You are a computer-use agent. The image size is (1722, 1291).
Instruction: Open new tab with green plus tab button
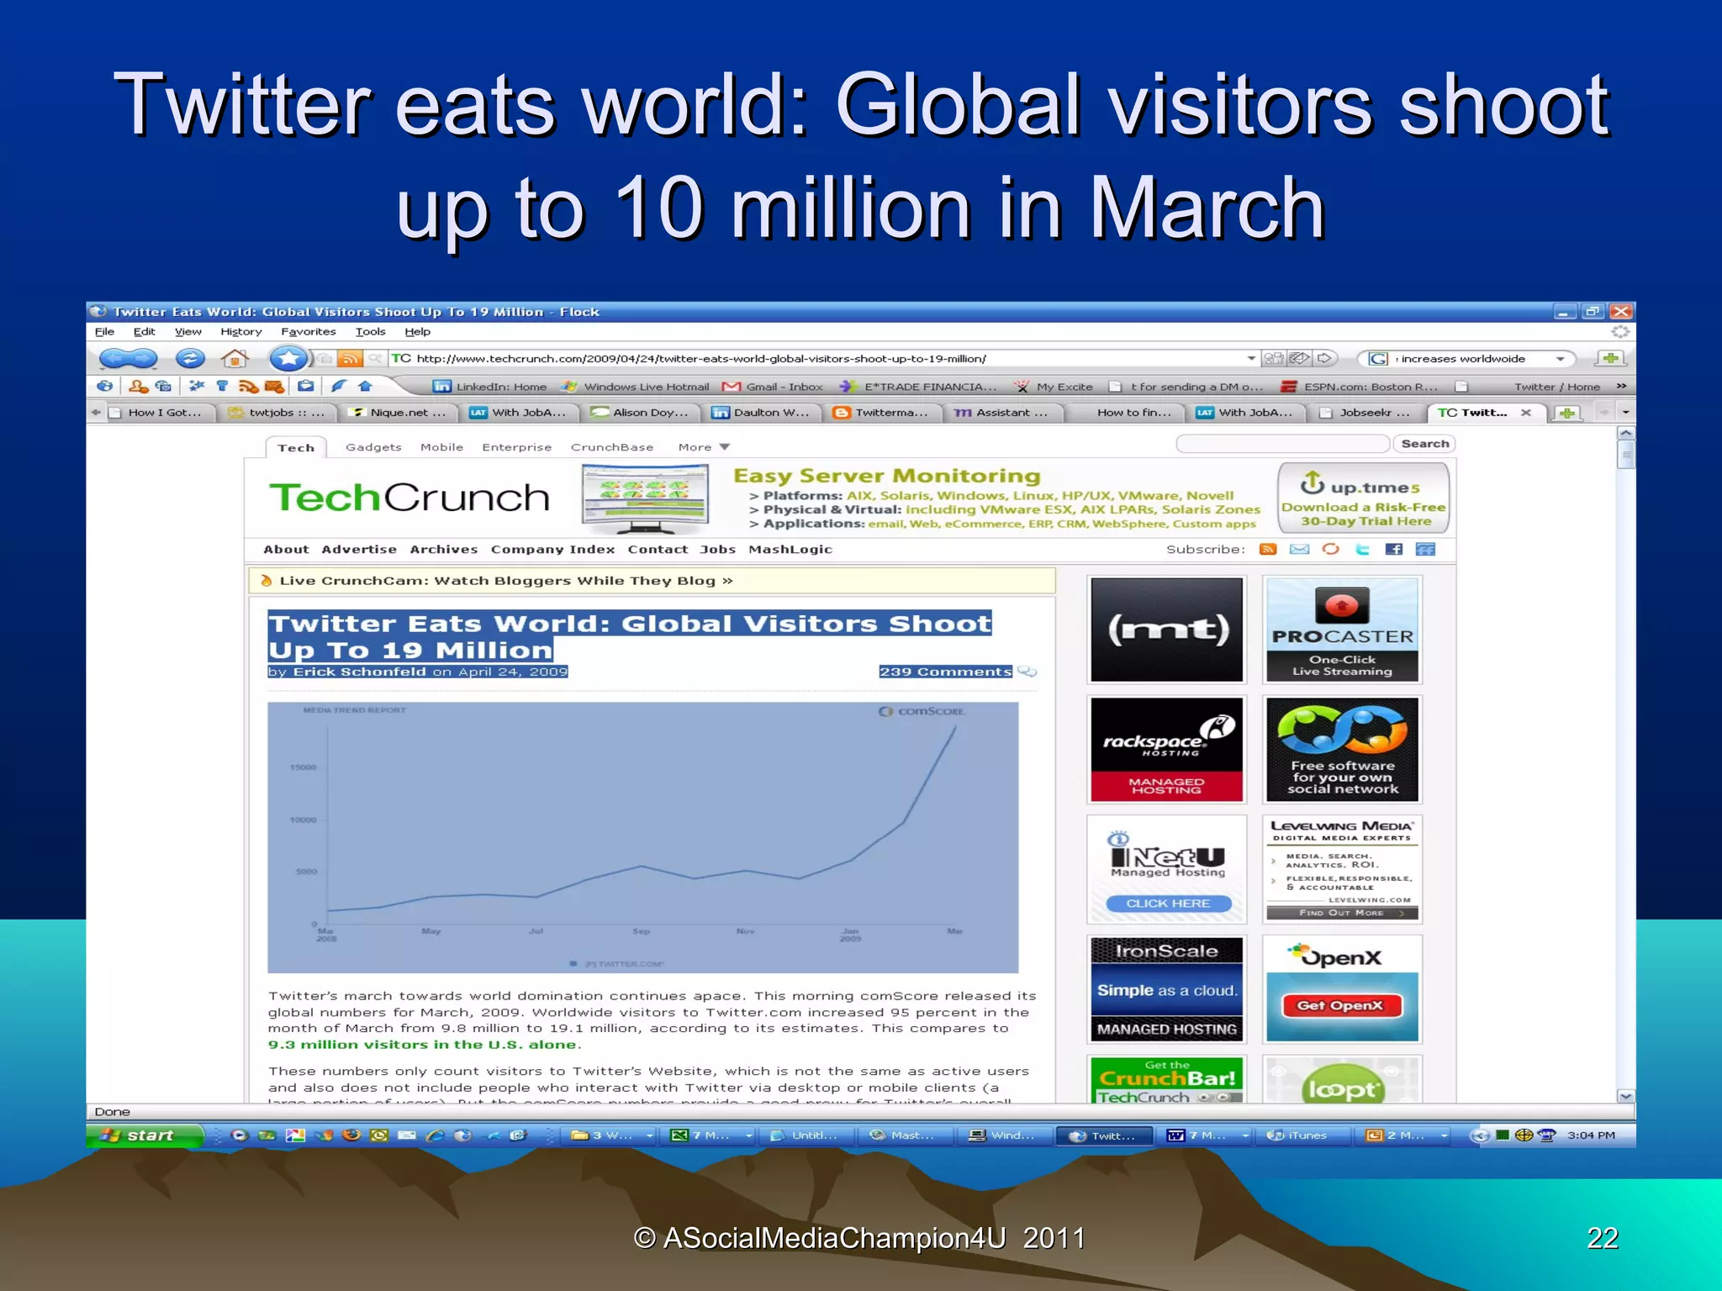pyautogui.click(x=1567, y=413)
